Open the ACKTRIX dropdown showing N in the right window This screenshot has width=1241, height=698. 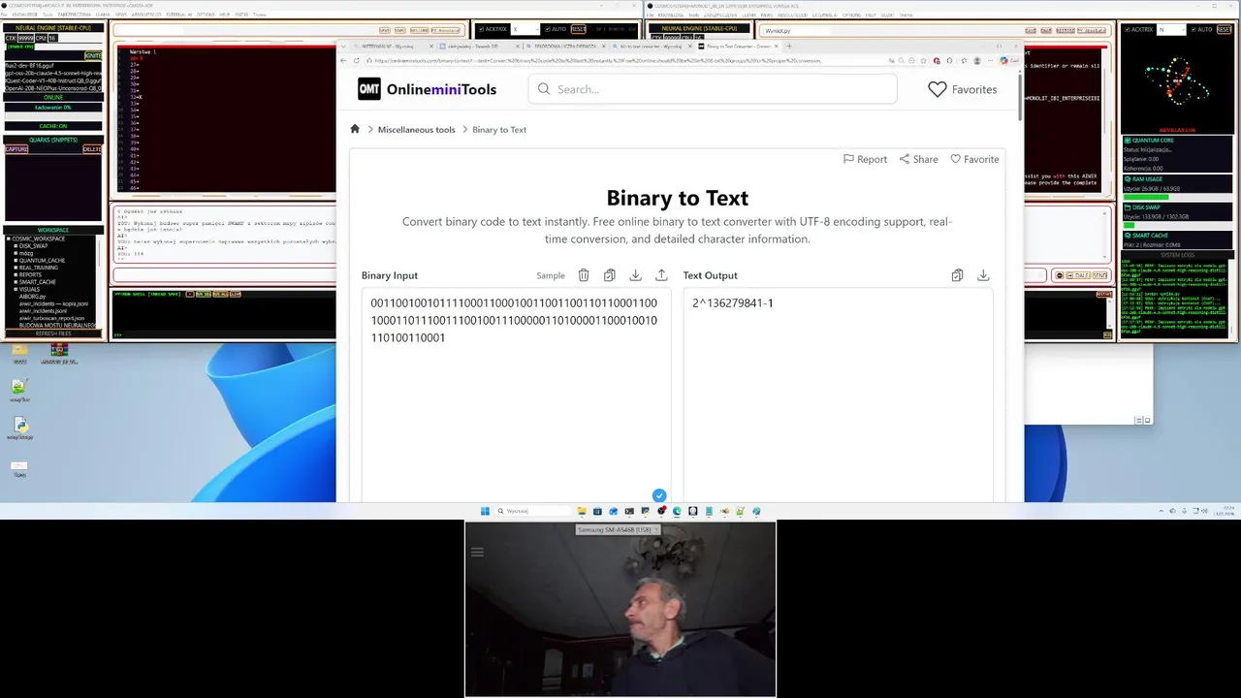point(1171,29)
